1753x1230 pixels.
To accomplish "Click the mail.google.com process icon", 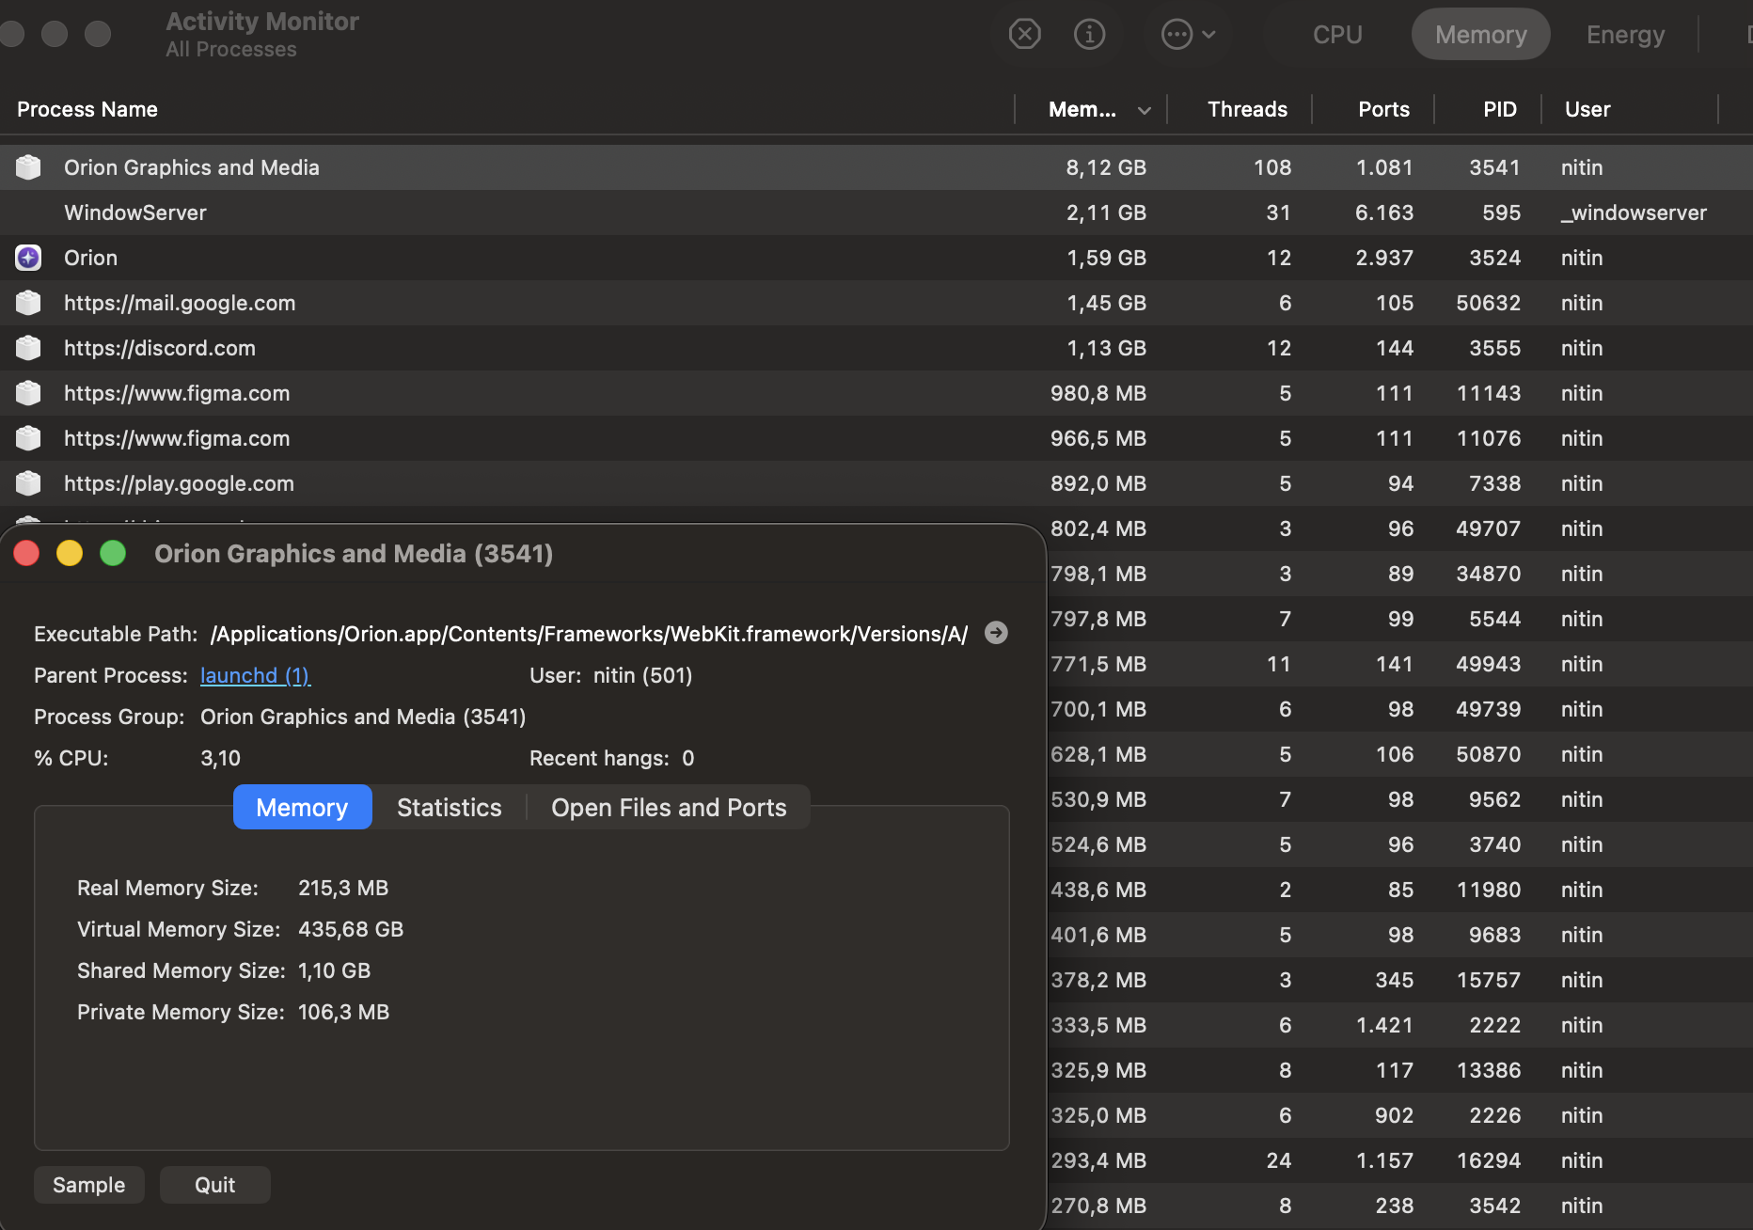I will 28,303.
